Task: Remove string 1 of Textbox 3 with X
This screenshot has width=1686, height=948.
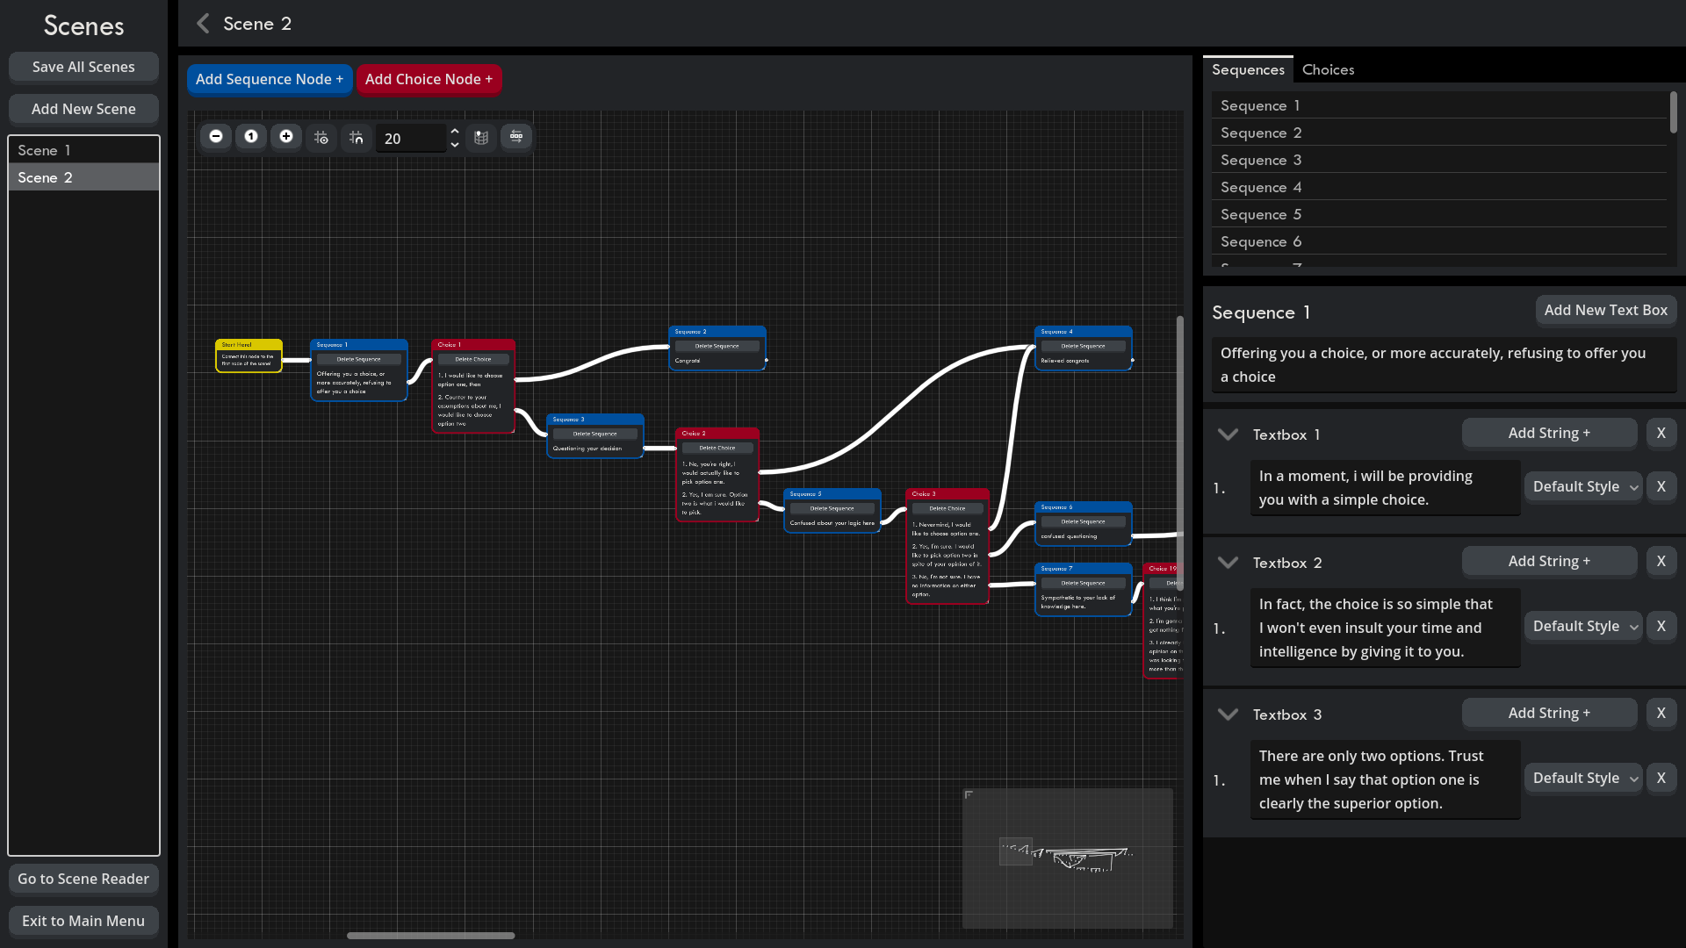Action: coord(1661,778)
